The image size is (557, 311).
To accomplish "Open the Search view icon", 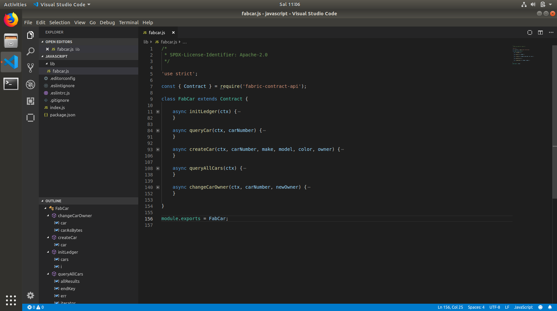I will (x=31, y=51).
